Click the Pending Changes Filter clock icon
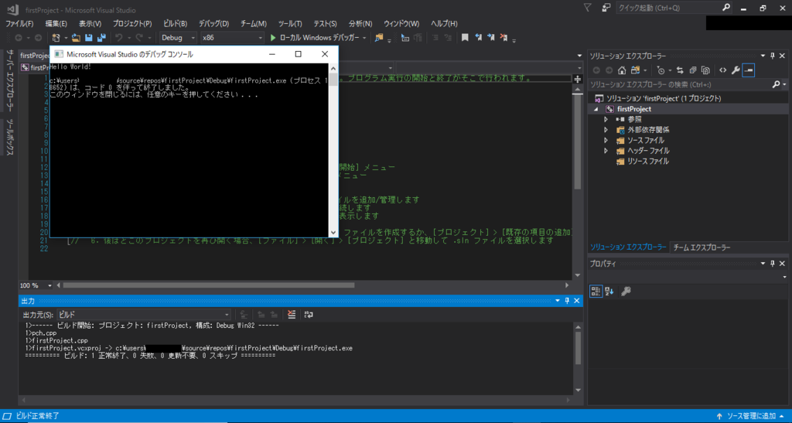The width and height of the screenshot is (792, 423). click(x=661, y=70)
